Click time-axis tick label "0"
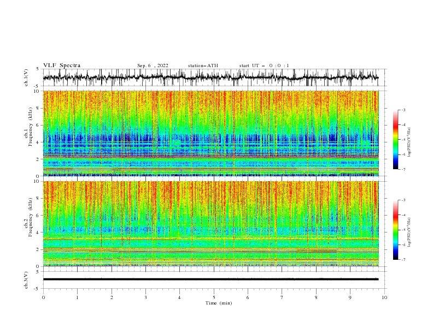433x334 pixels. coord(43,297)
